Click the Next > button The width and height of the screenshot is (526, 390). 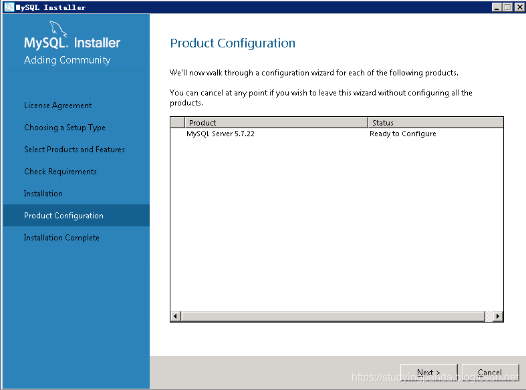tap(428, 372)
